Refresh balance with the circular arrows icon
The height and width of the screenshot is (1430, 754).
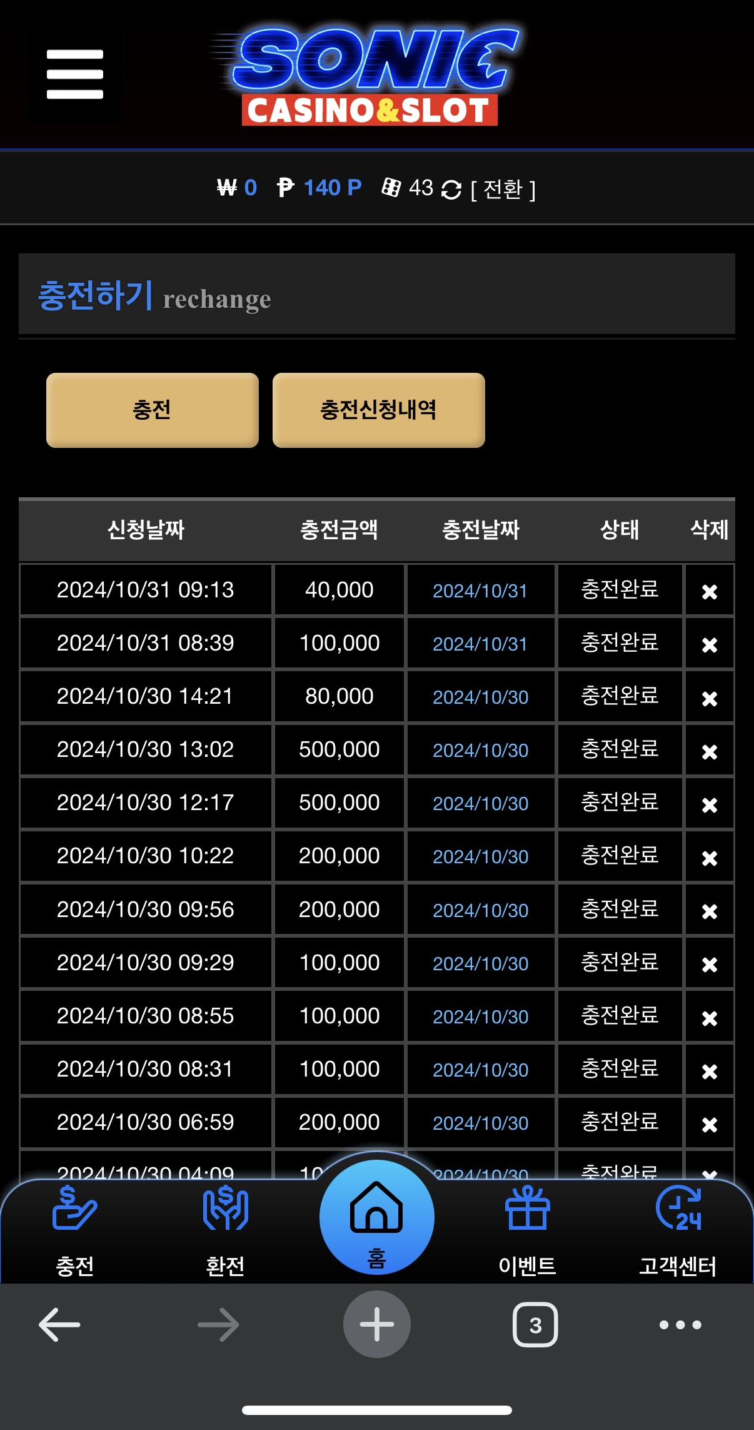[x=451, y=189]
